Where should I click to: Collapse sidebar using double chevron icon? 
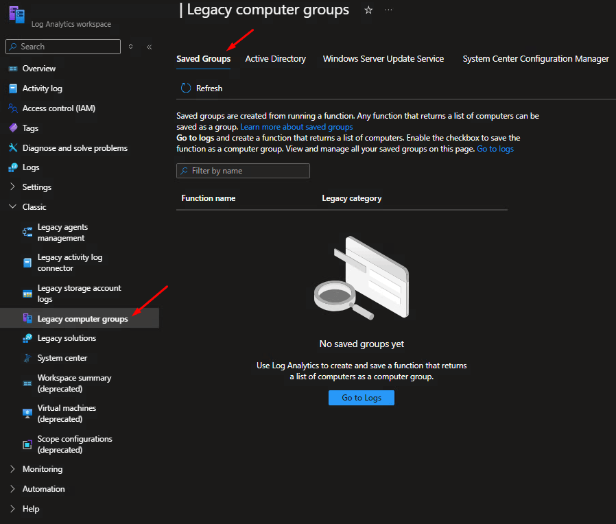click(150, 47)
